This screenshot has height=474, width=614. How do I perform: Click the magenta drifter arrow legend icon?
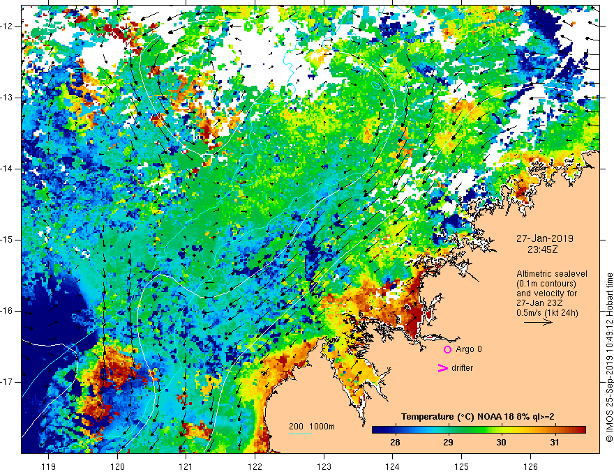[442, 368]
